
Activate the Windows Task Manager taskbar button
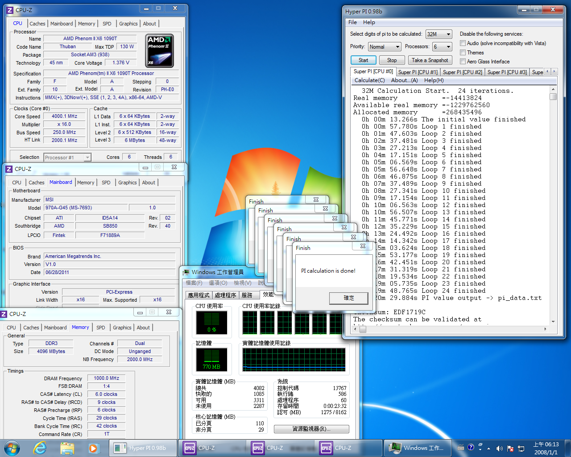[418, 448]
